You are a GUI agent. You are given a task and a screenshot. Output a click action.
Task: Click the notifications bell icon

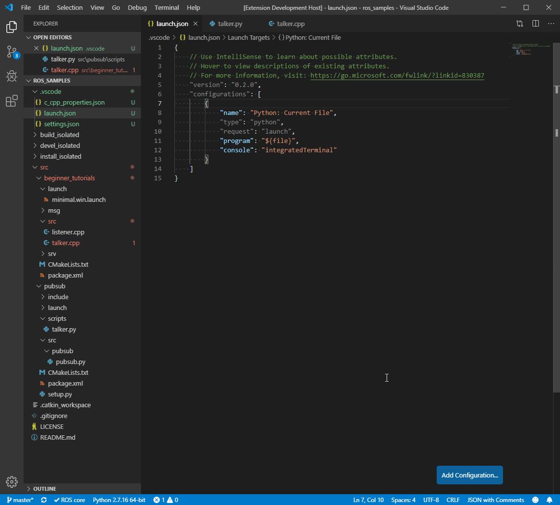(x=550, y=500)
